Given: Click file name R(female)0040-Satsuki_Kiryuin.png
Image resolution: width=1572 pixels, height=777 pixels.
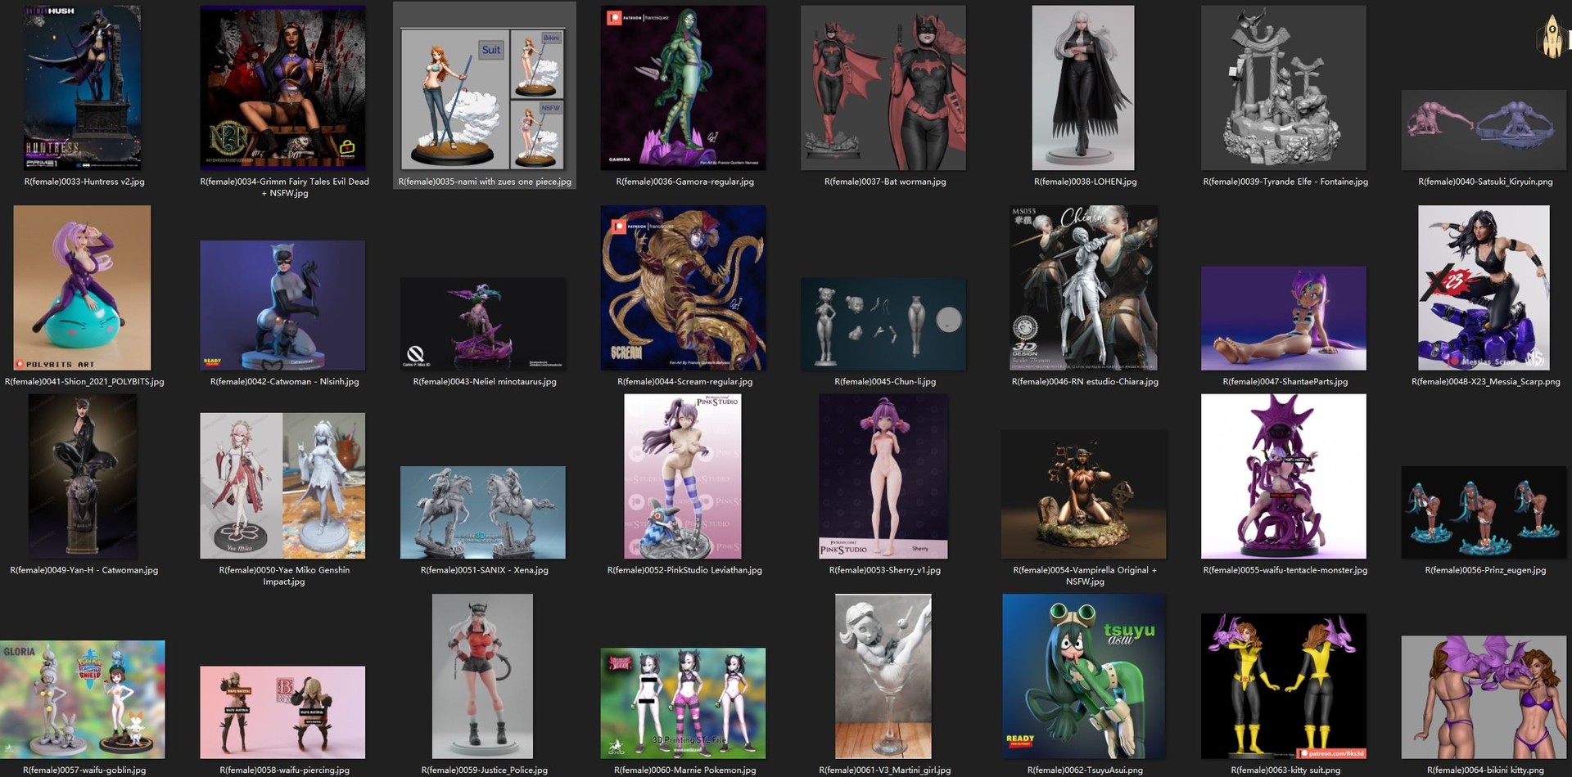Looking at the screenshot, I should coord(1485,182).
